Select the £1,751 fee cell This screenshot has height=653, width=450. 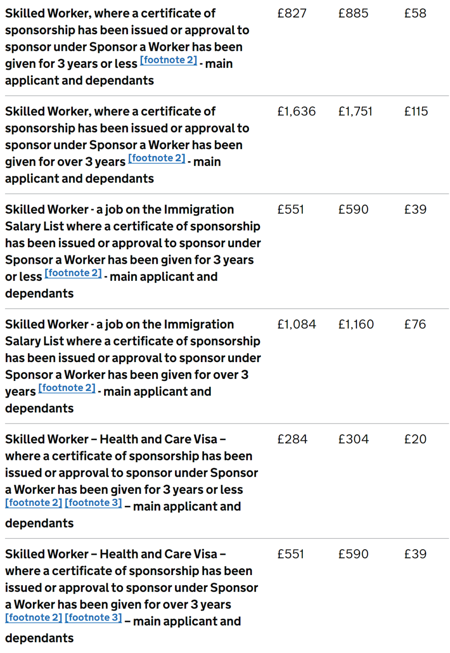[355, 112]
